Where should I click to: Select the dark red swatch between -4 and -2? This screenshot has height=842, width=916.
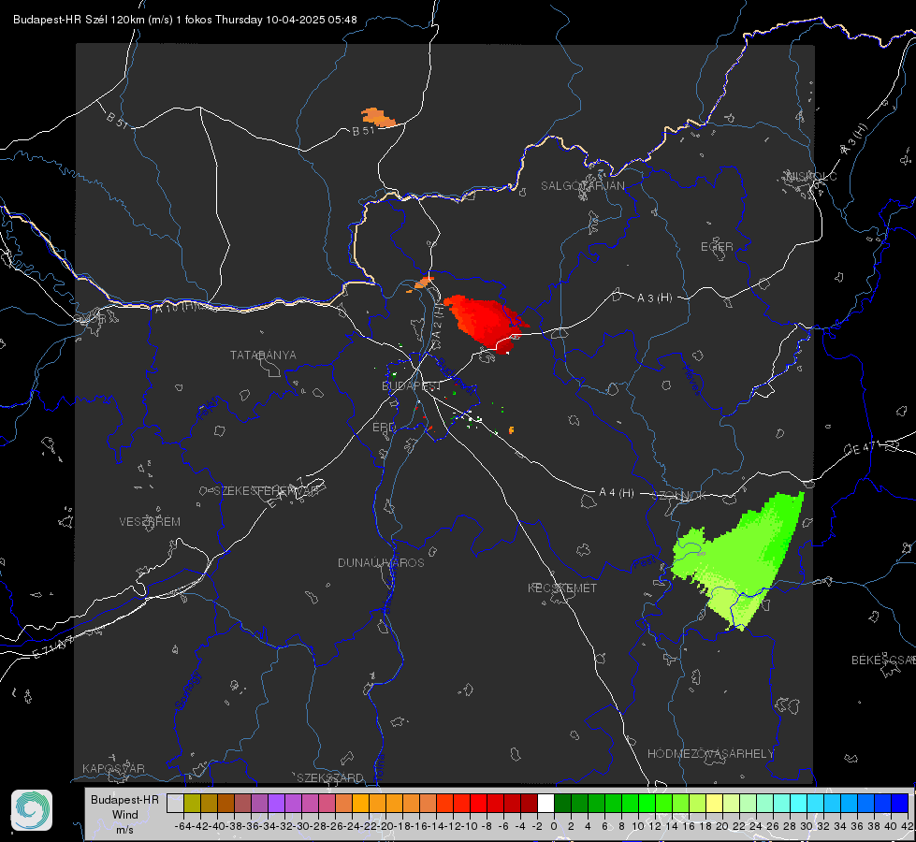click(529, 803)
